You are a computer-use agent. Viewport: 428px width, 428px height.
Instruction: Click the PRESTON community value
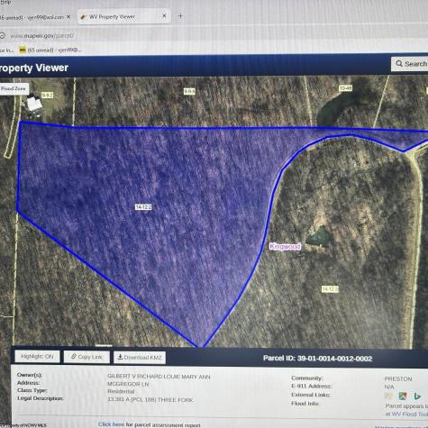398,378
